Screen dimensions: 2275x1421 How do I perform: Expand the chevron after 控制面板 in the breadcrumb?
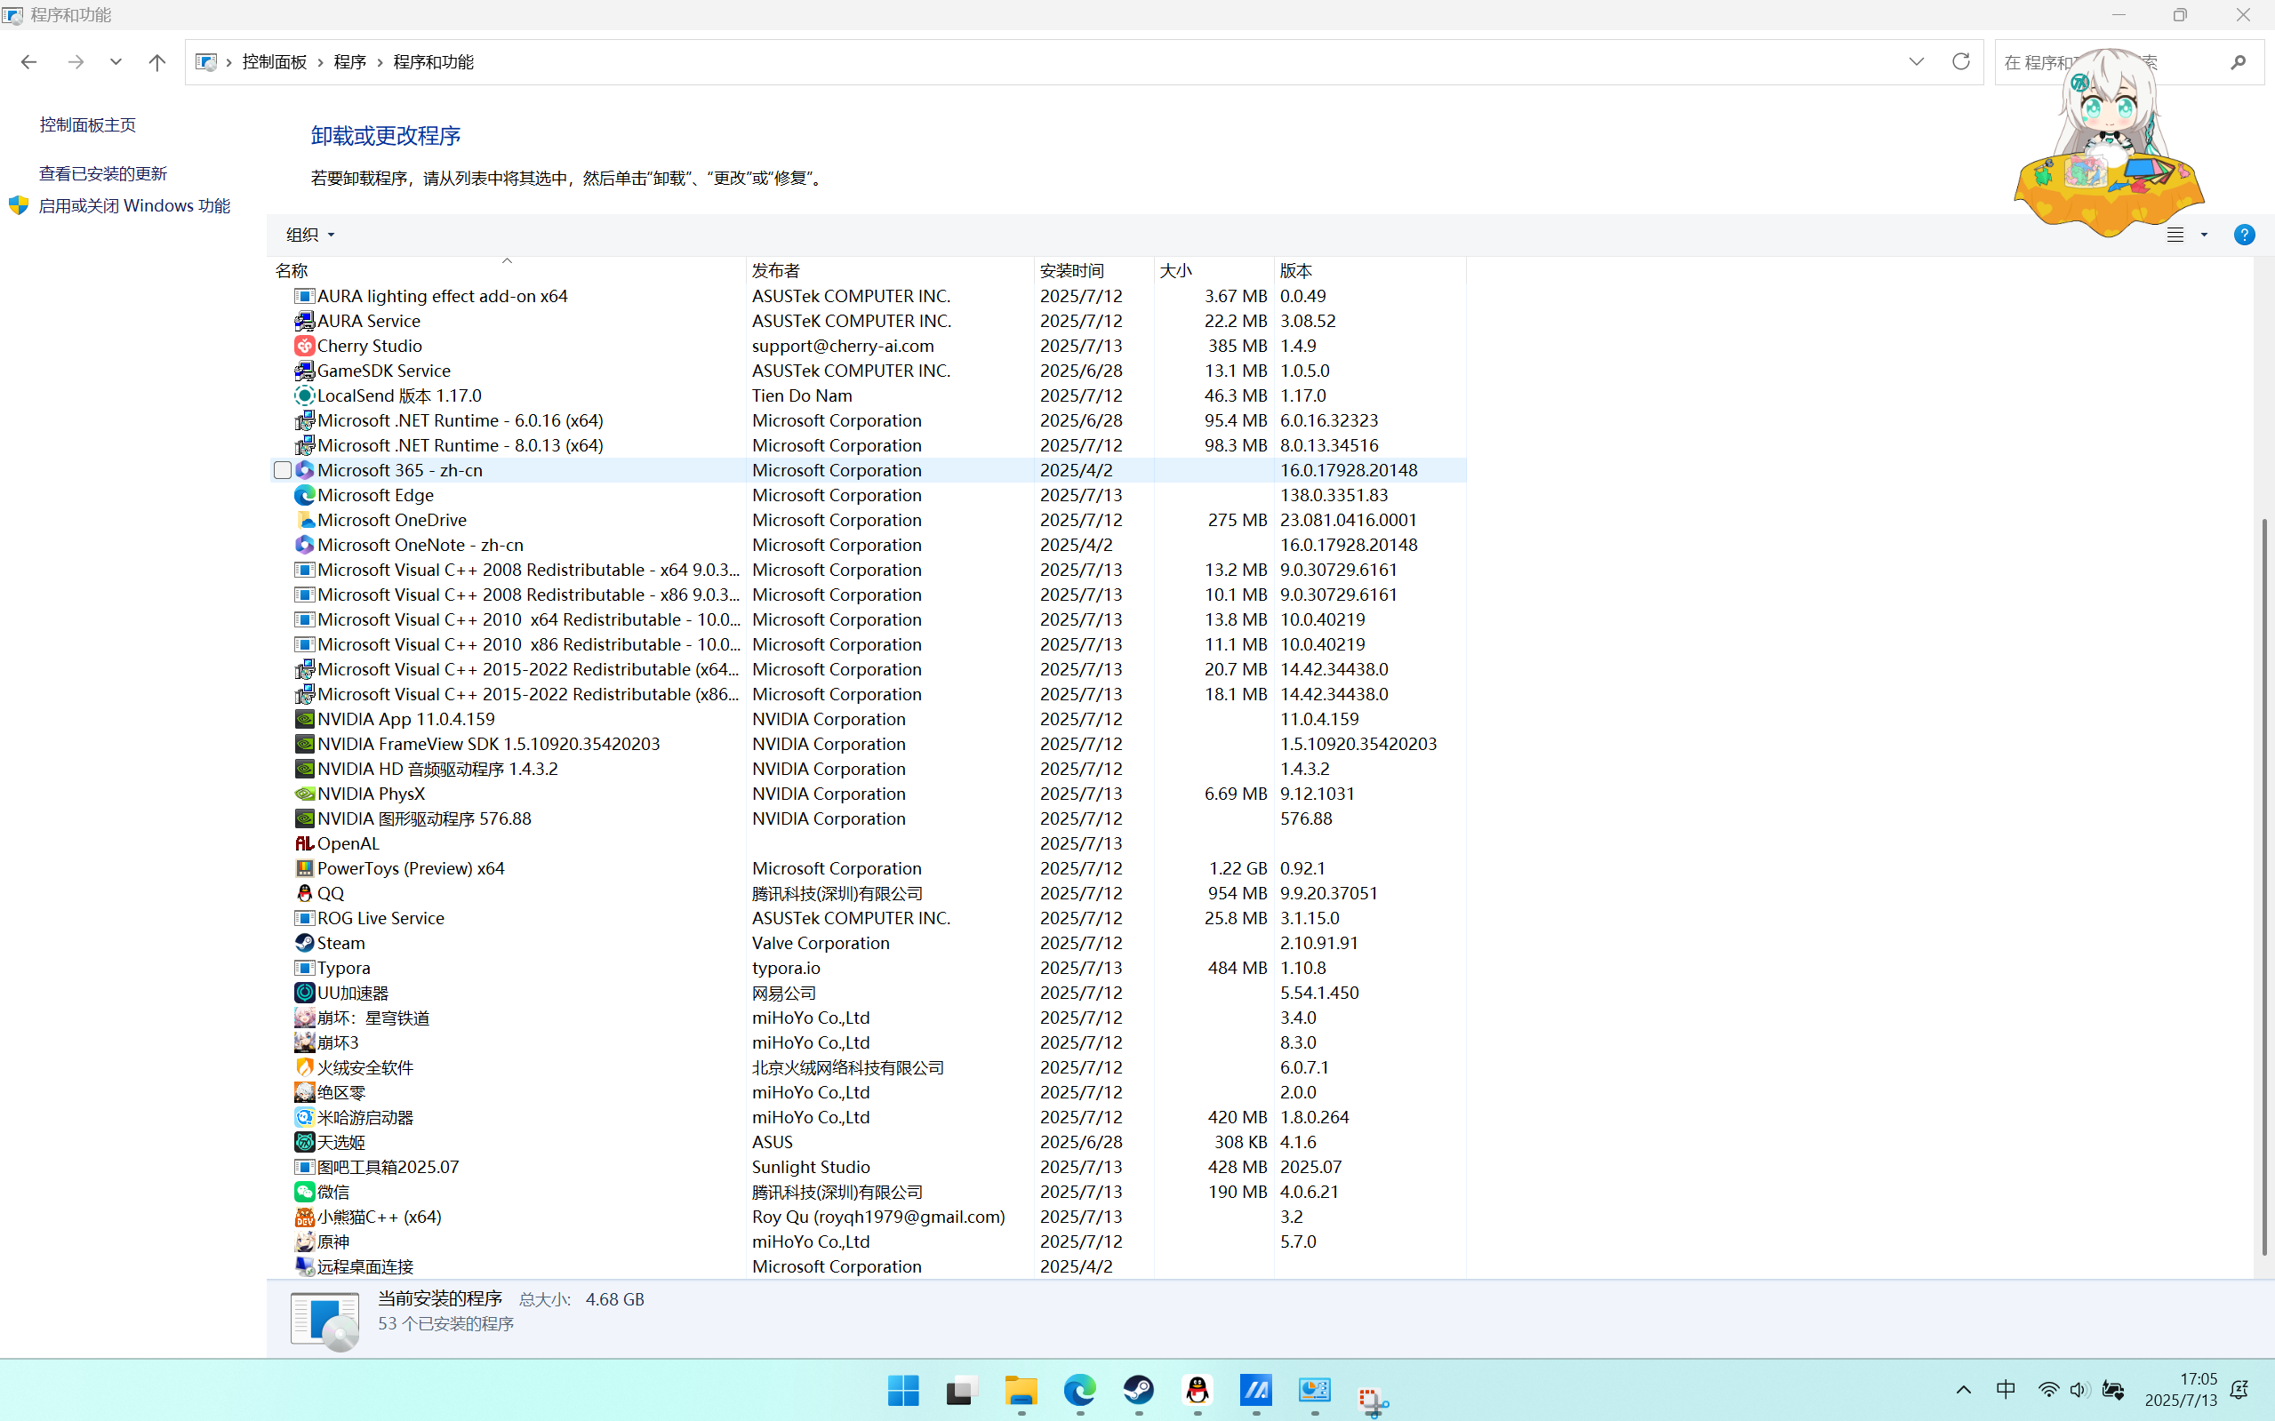click(x=321, y=62)
